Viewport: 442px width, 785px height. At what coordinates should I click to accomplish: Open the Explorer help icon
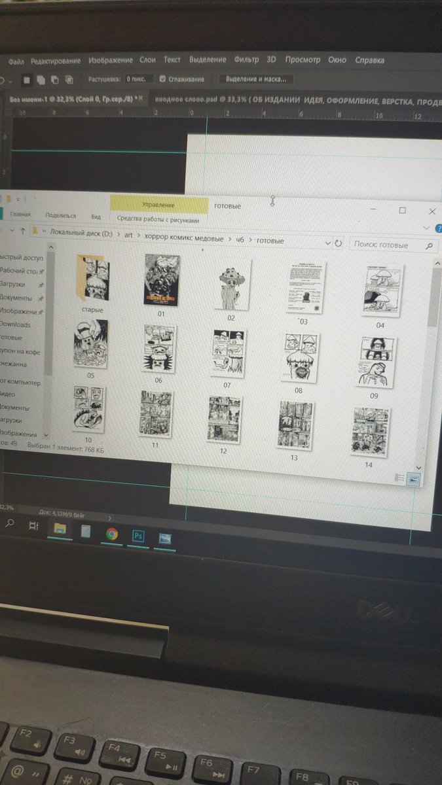coord(438,229)
